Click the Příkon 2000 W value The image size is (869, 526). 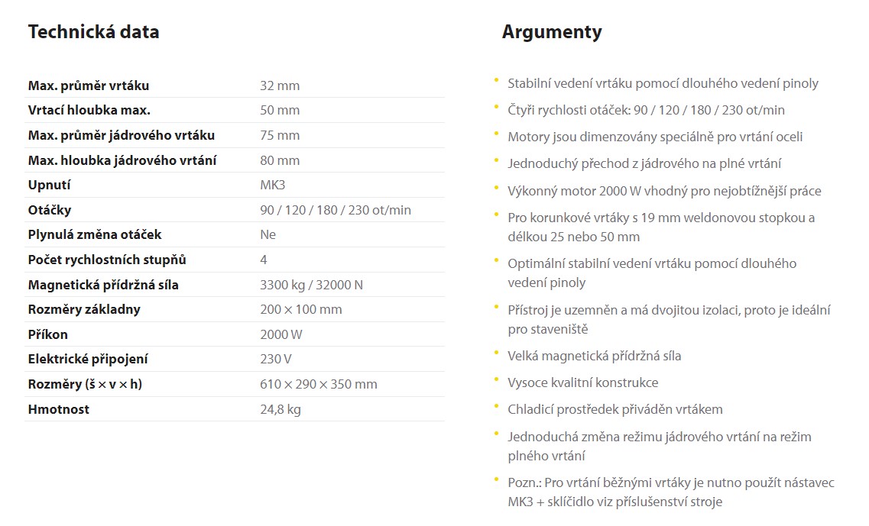click(x=281, y=334)
